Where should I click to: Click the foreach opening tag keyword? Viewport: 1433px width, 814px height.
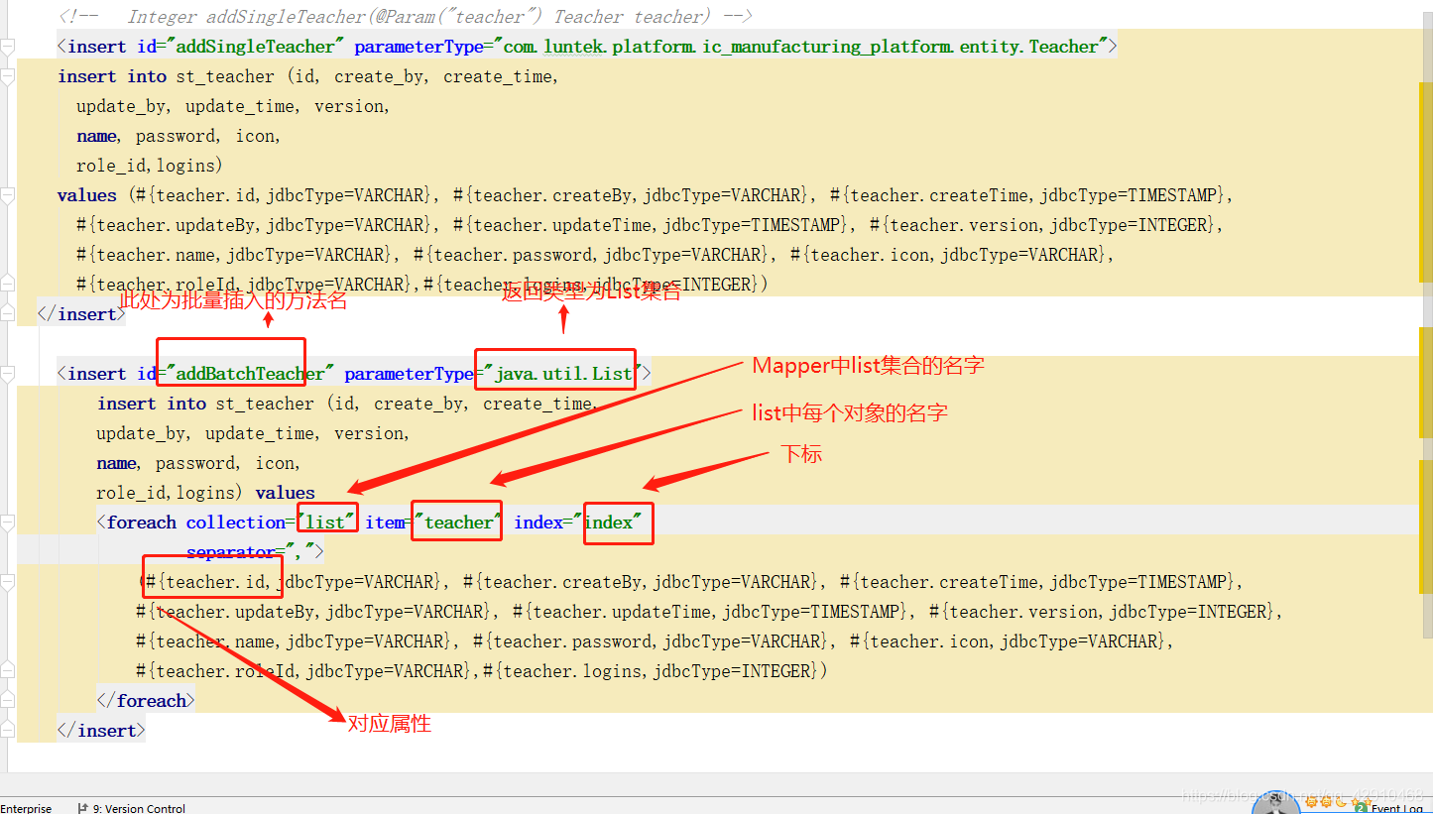(141, 523)
